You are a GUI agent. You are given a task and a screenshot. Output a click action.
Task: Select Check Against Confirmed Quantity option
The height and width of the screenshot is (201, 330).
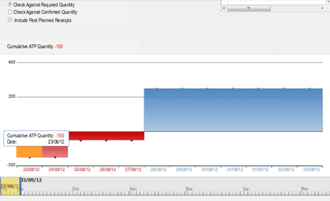[10, 12]
